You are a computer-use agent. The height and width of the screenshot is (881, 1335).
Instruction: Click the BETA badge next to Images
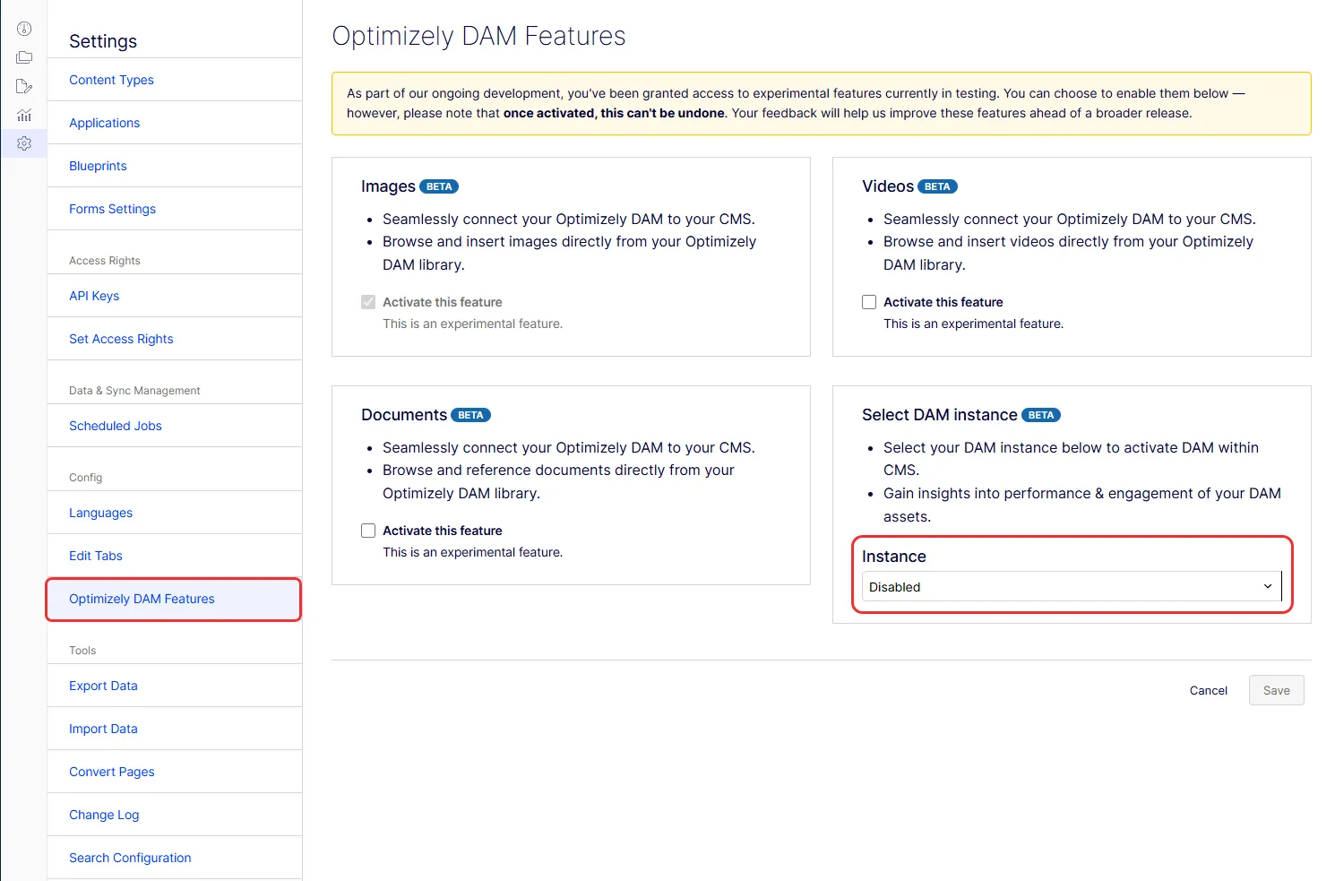[x=439, y=186]
